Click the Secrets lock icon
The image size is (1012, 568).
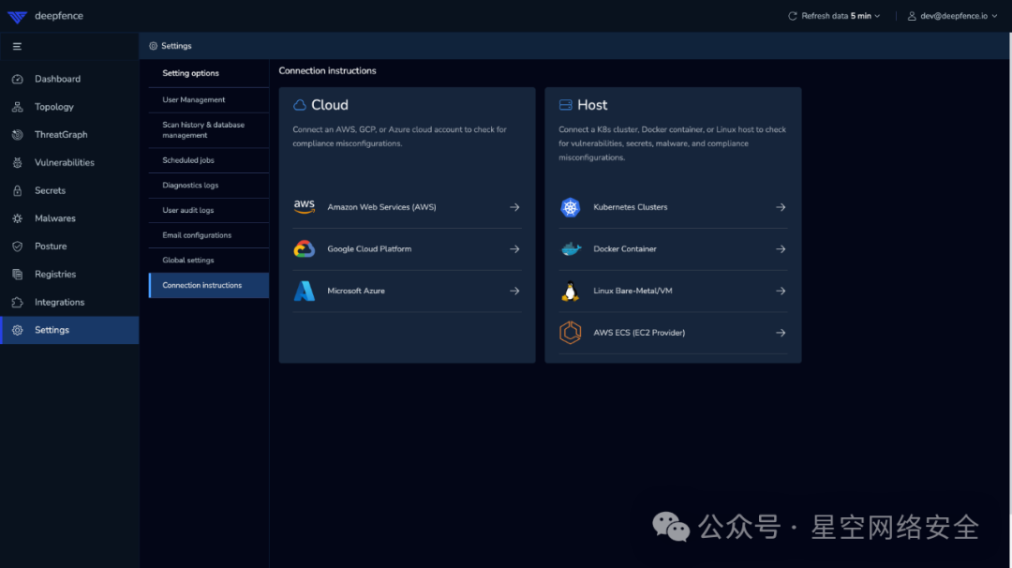18,190
